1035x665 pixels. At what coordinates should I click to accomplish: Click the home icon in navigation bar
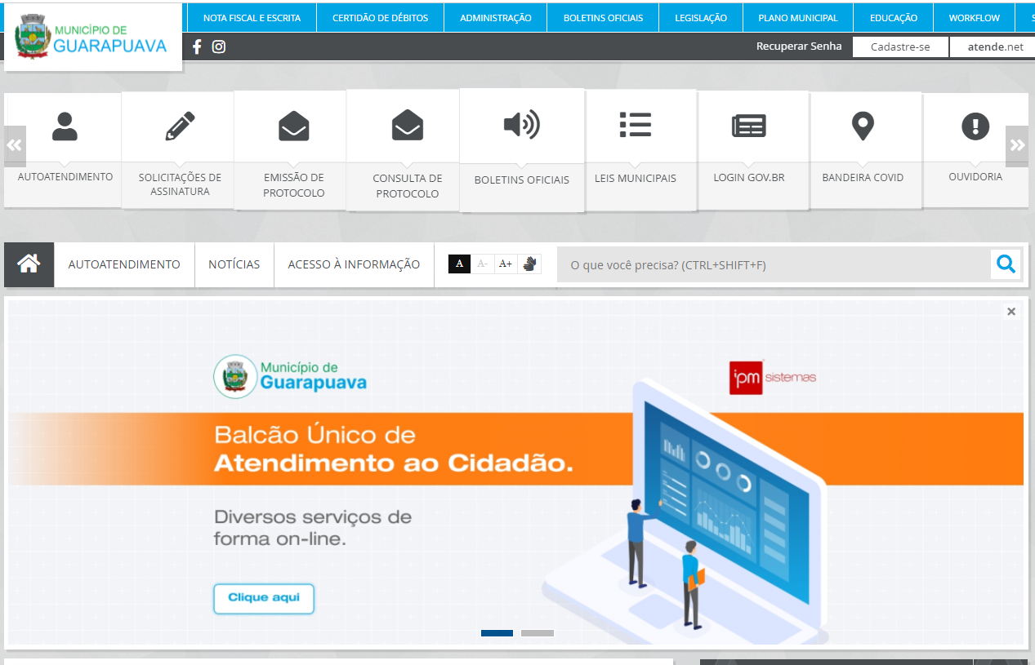tap(29, 264)
